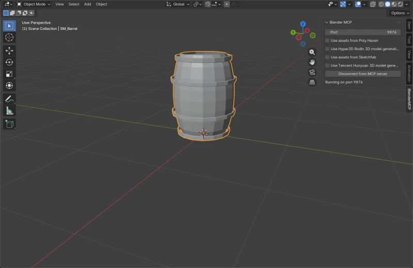Set selection mode to subtract selection
Screen dimensions: 413x268
(x=19, y=13)
